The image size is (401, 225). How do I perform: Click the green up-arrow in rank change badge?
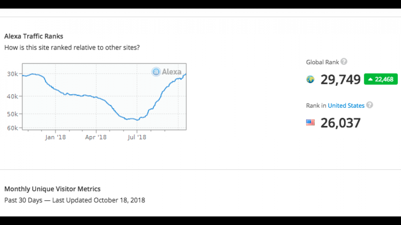coord(370,79)
